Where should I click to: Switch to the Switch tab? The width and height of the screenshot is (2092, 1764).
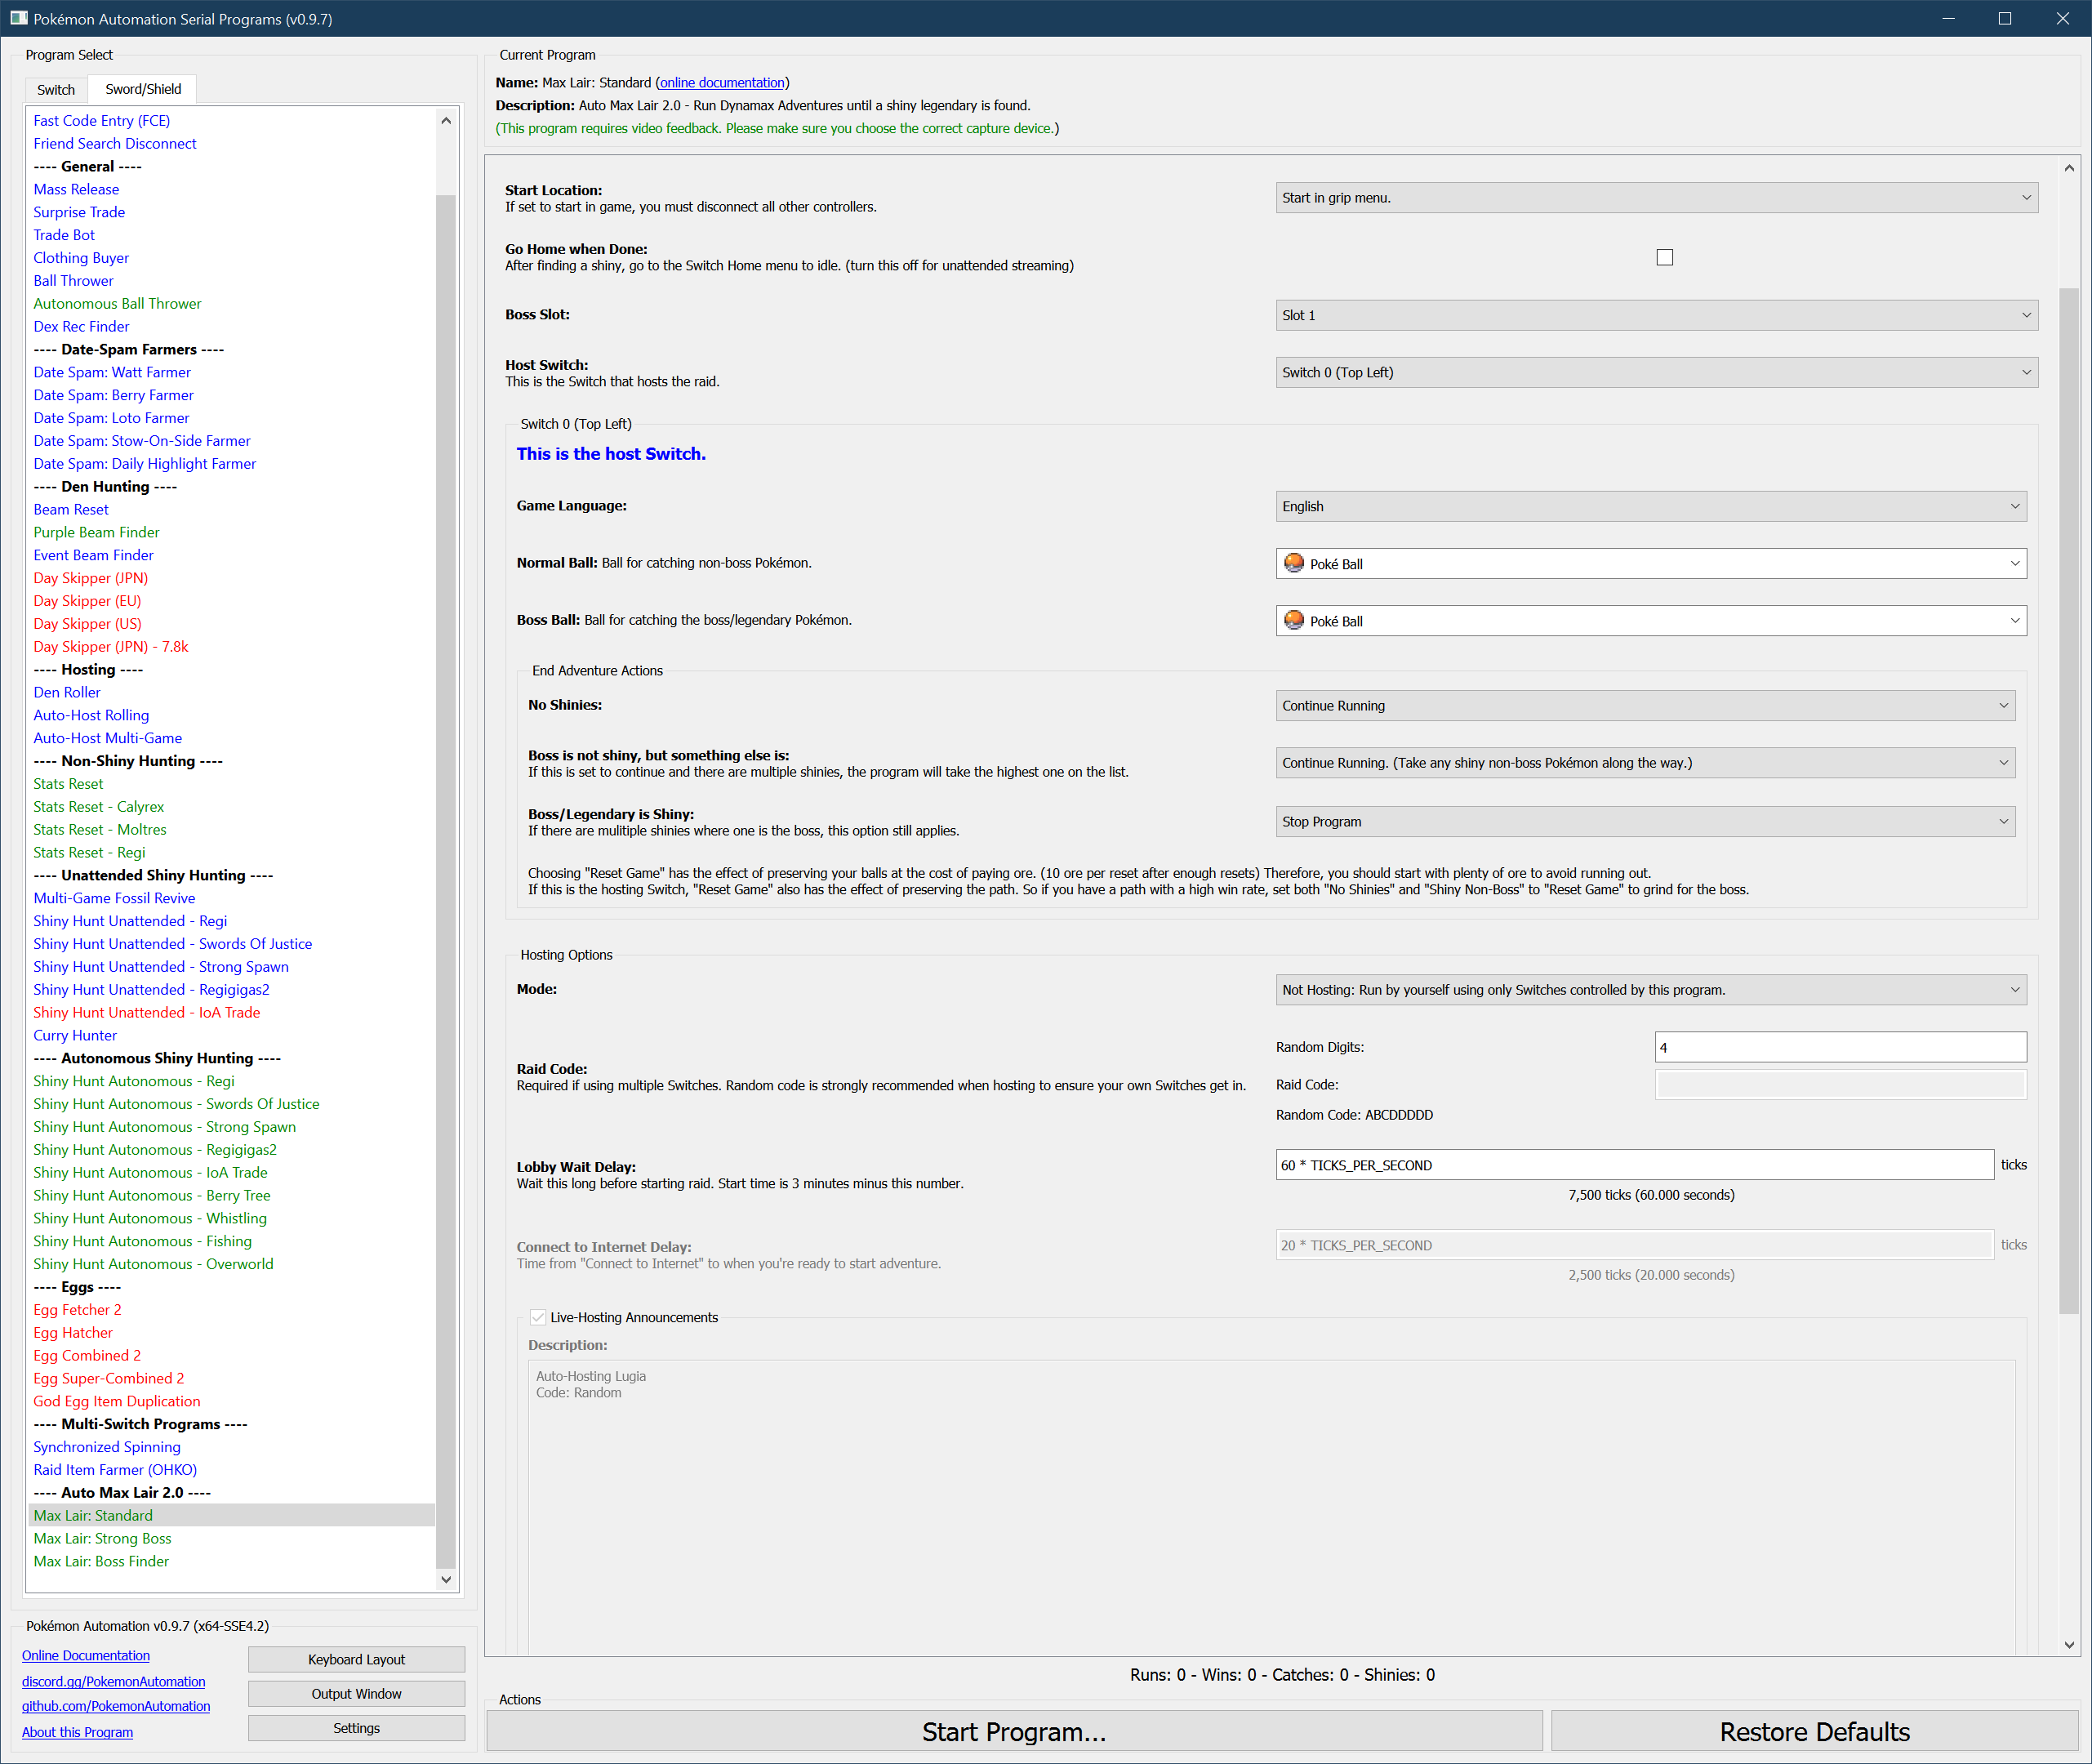56,89
